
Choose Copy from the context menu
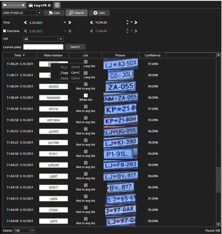click(x=64, y=73)
